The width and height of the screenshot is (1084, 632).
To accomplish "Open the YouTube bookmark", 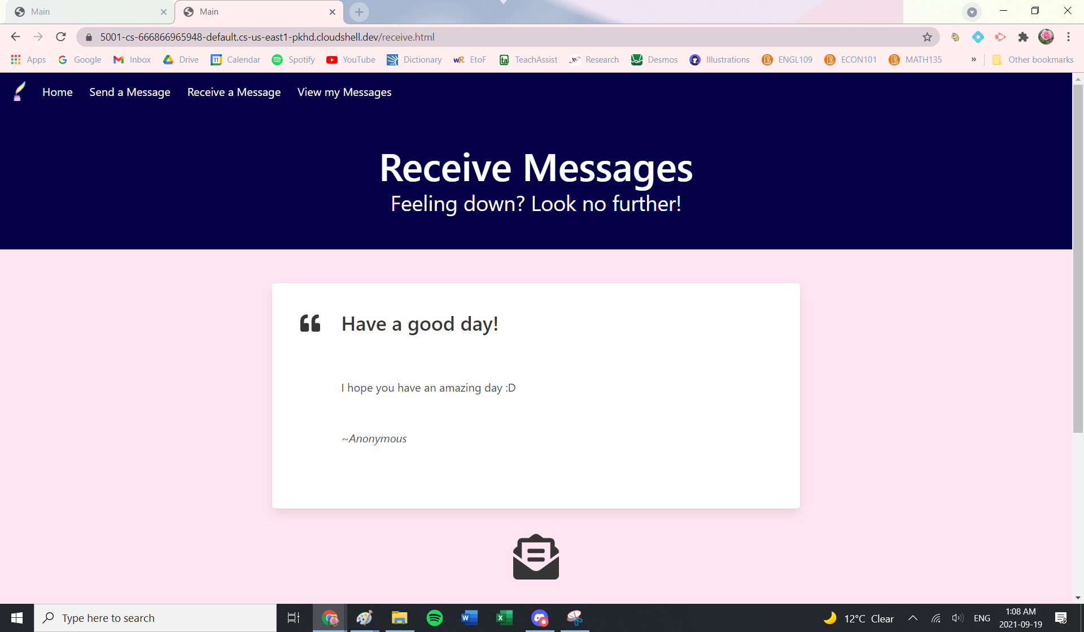I will (x=351, y=60).
